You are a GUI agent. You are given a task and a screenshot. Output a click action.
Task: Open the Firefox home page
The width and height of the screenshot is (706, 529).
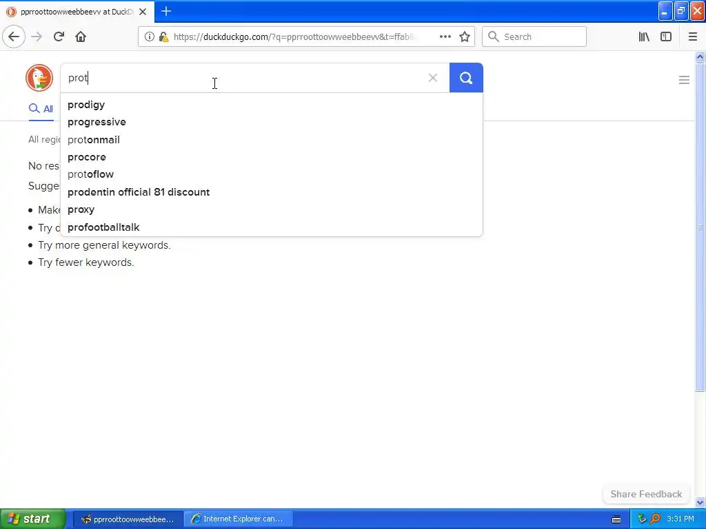click(81, 37)
